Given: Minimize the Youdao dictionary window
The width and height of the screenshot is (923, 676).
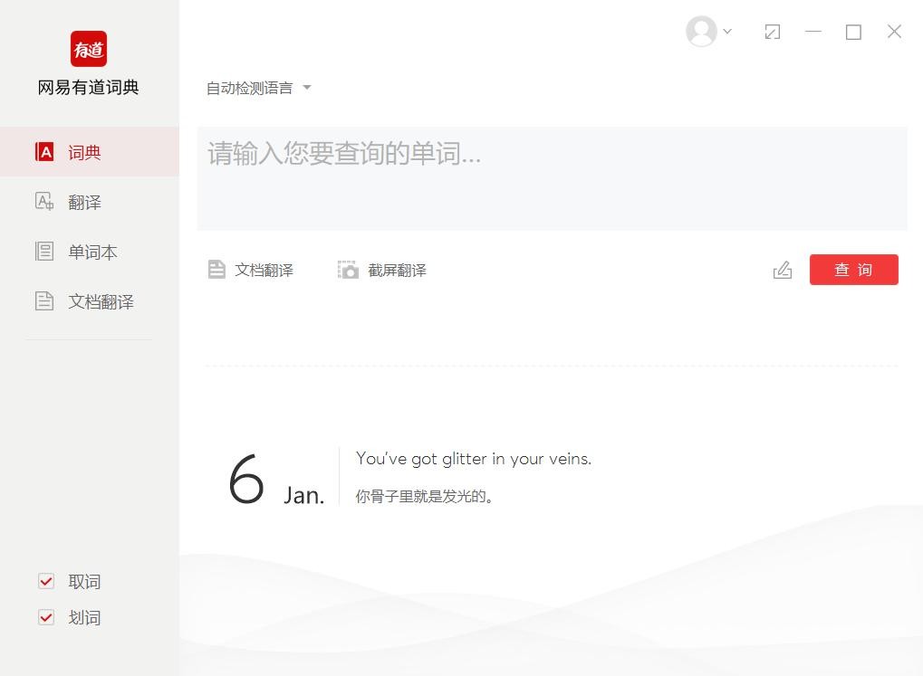Looking at the screenshot, I should click(x=812, y=31).
